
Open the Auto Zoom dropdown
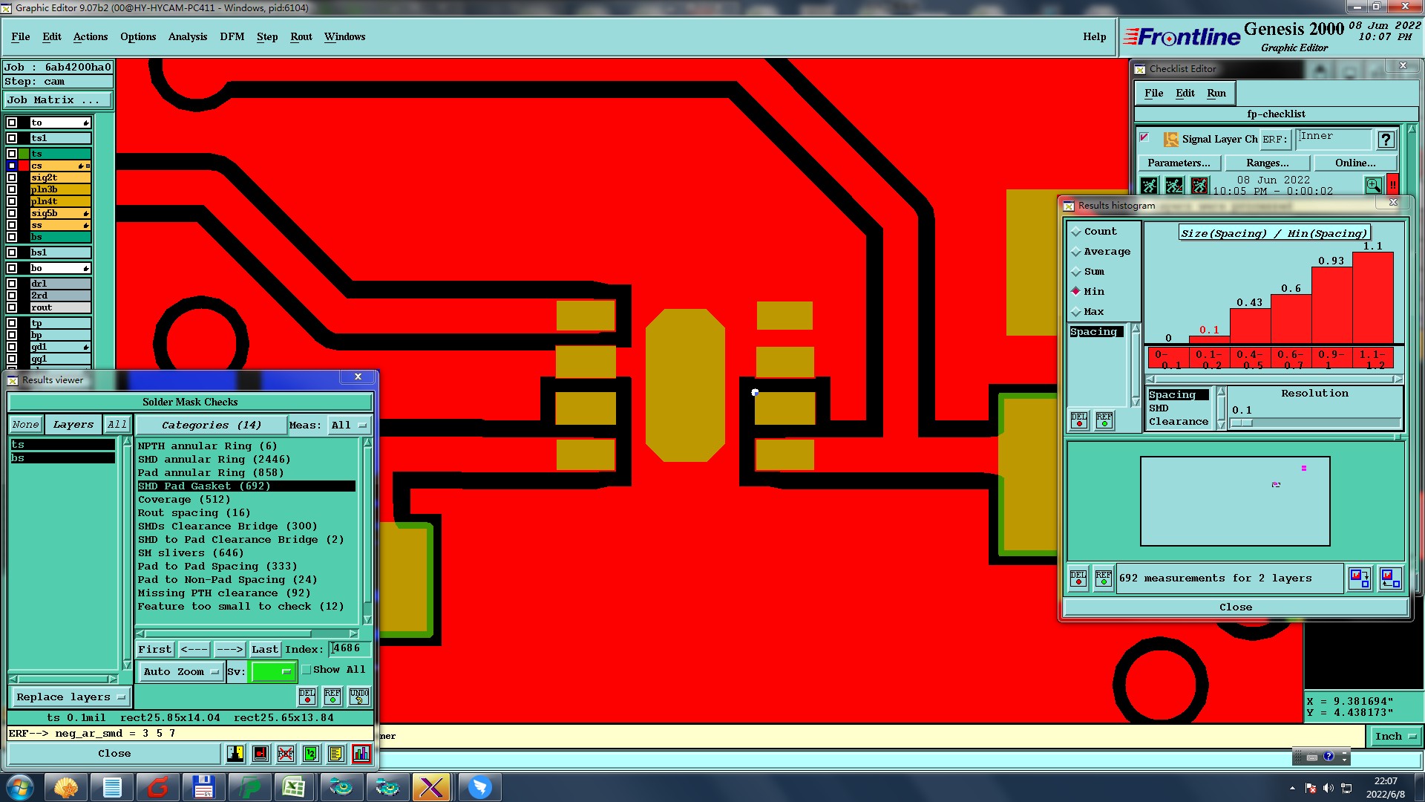pos(181,671)
